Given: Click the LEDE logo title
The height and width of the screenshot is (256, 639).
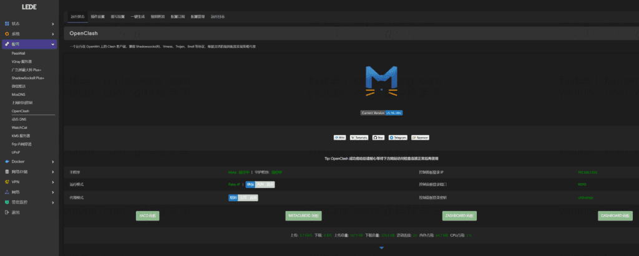Looking at the screenshot, I should [29, 7].
